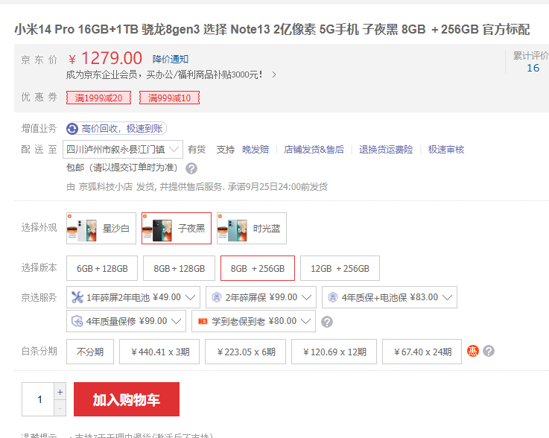Click the shield icon for 2年碎屏保

pyautogui.click(x=216, y=297)
